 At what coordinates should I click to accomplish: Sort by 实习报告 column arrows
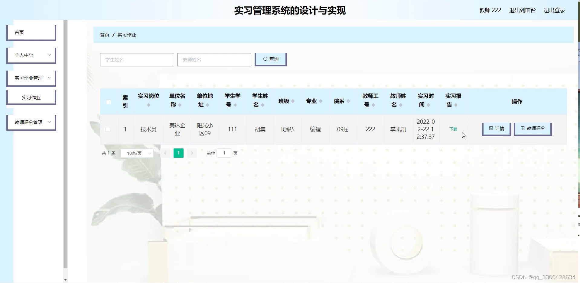456,105
